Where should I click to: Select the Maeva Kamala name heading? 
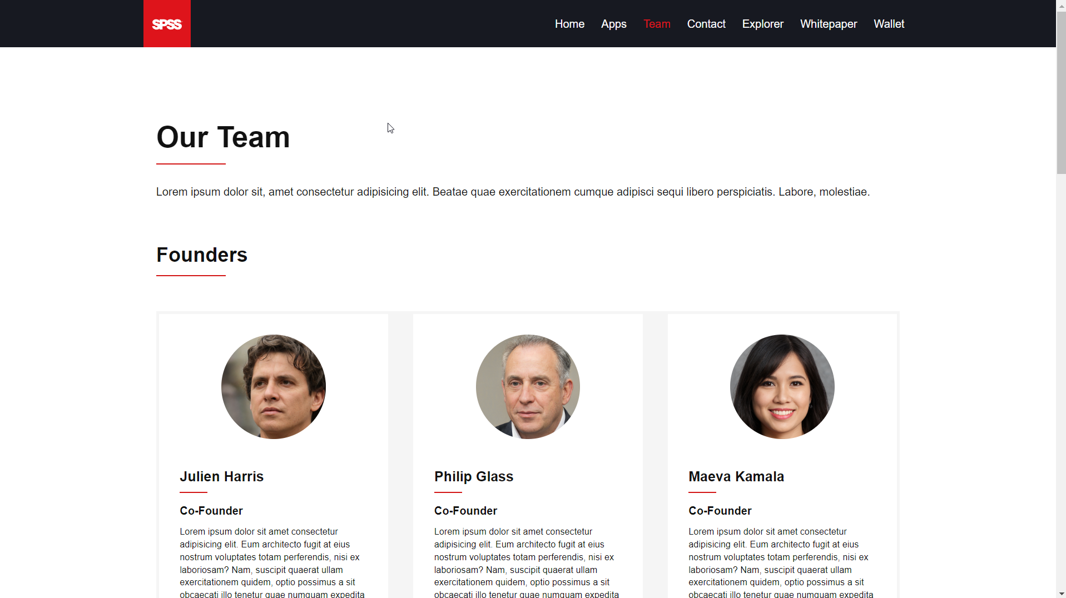(736, 476)
